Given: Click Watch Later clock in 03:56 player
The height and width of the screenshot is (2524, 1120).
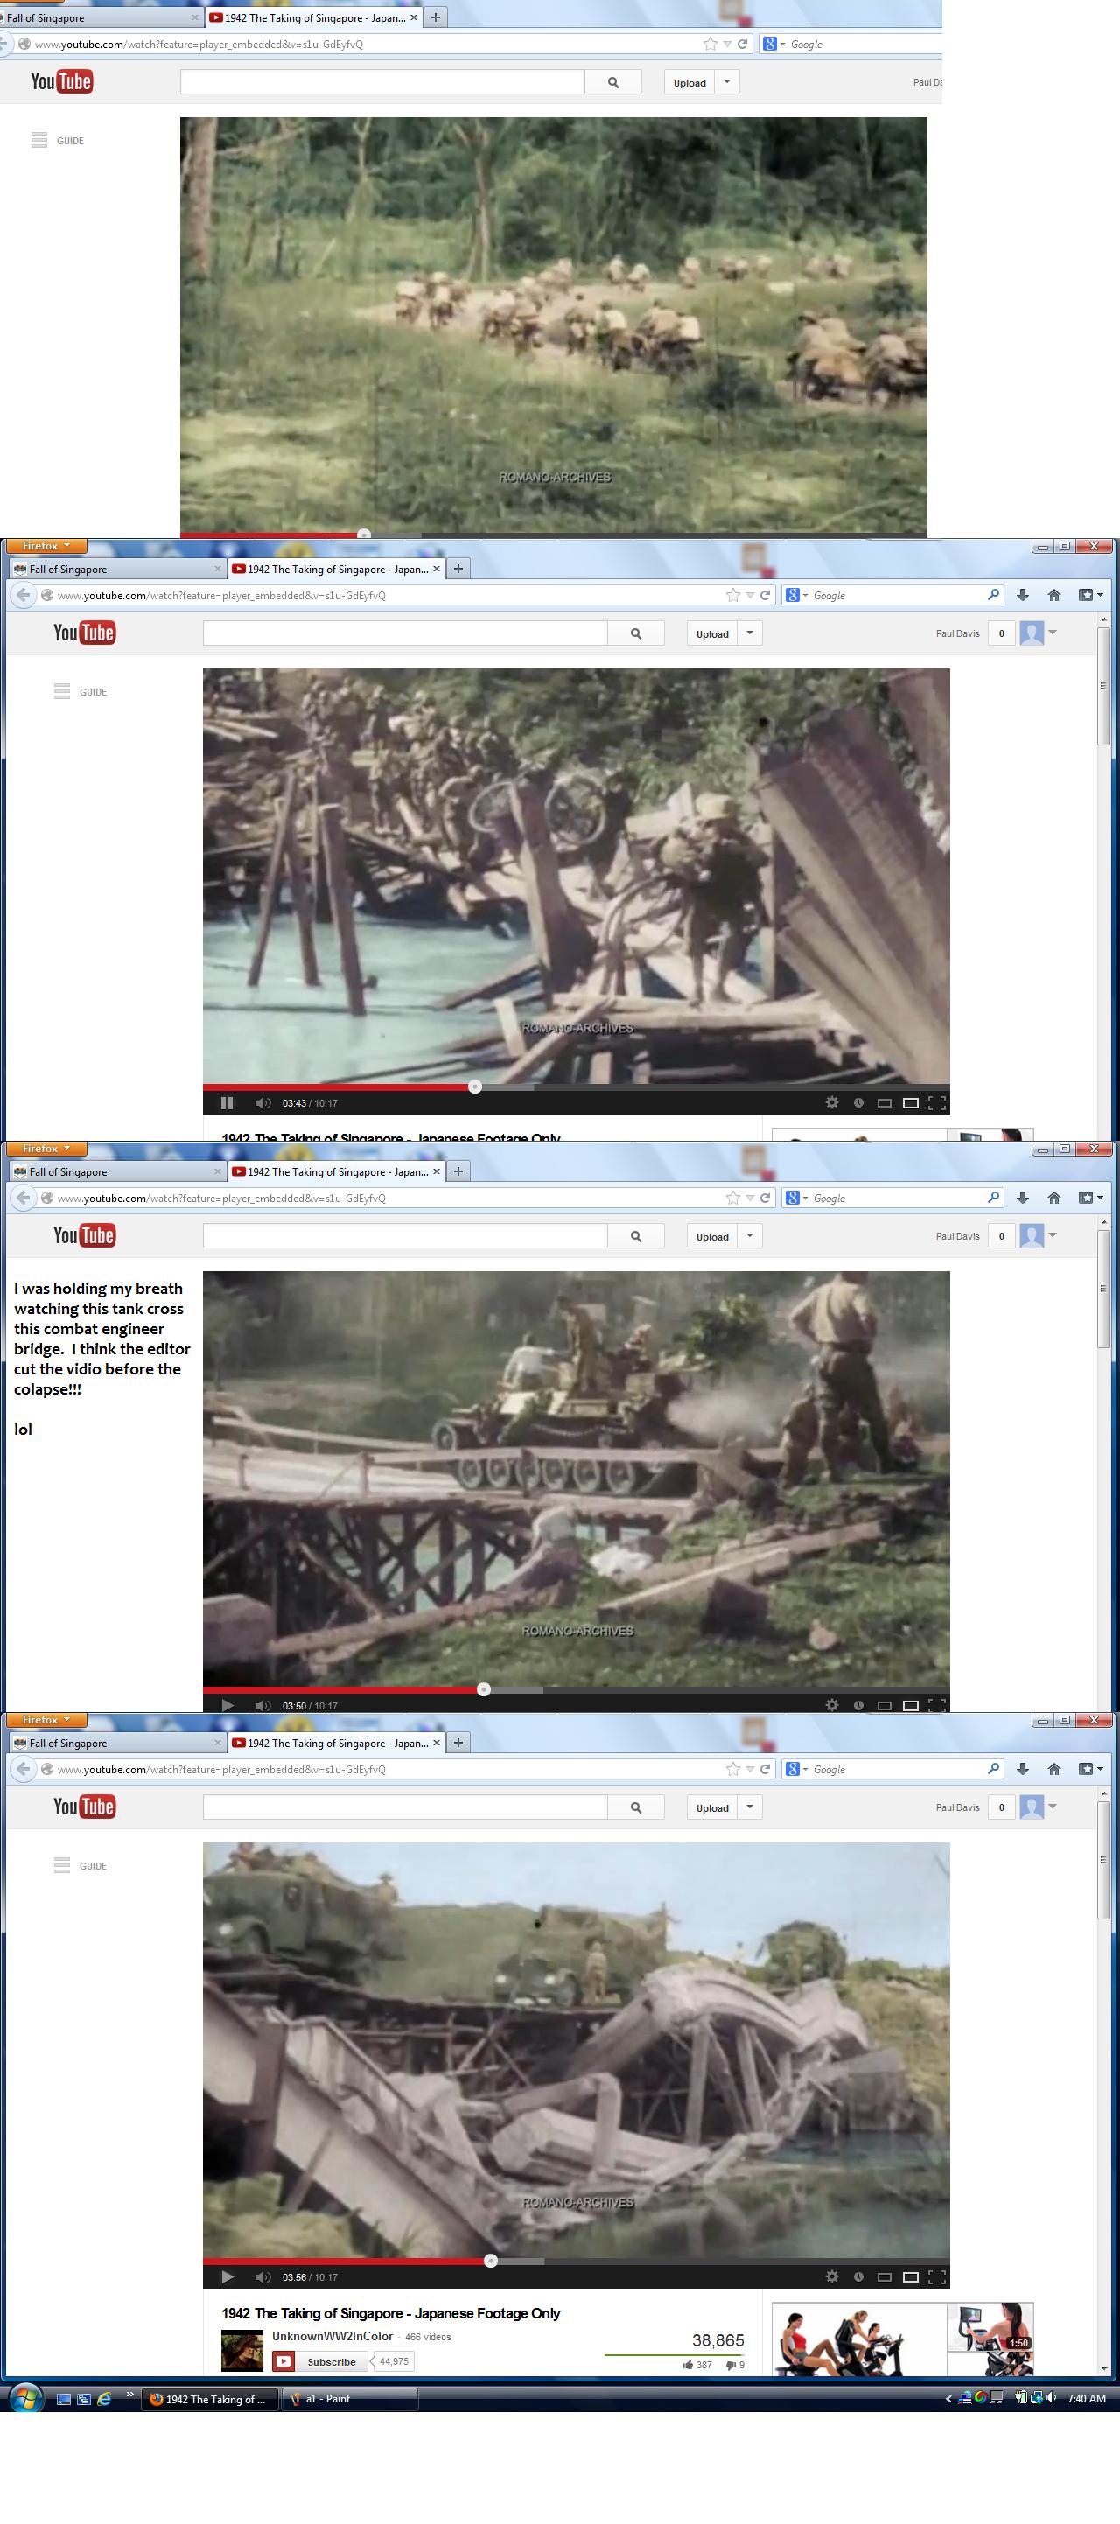Looking at the screenshot, I should click(858, 2276).
